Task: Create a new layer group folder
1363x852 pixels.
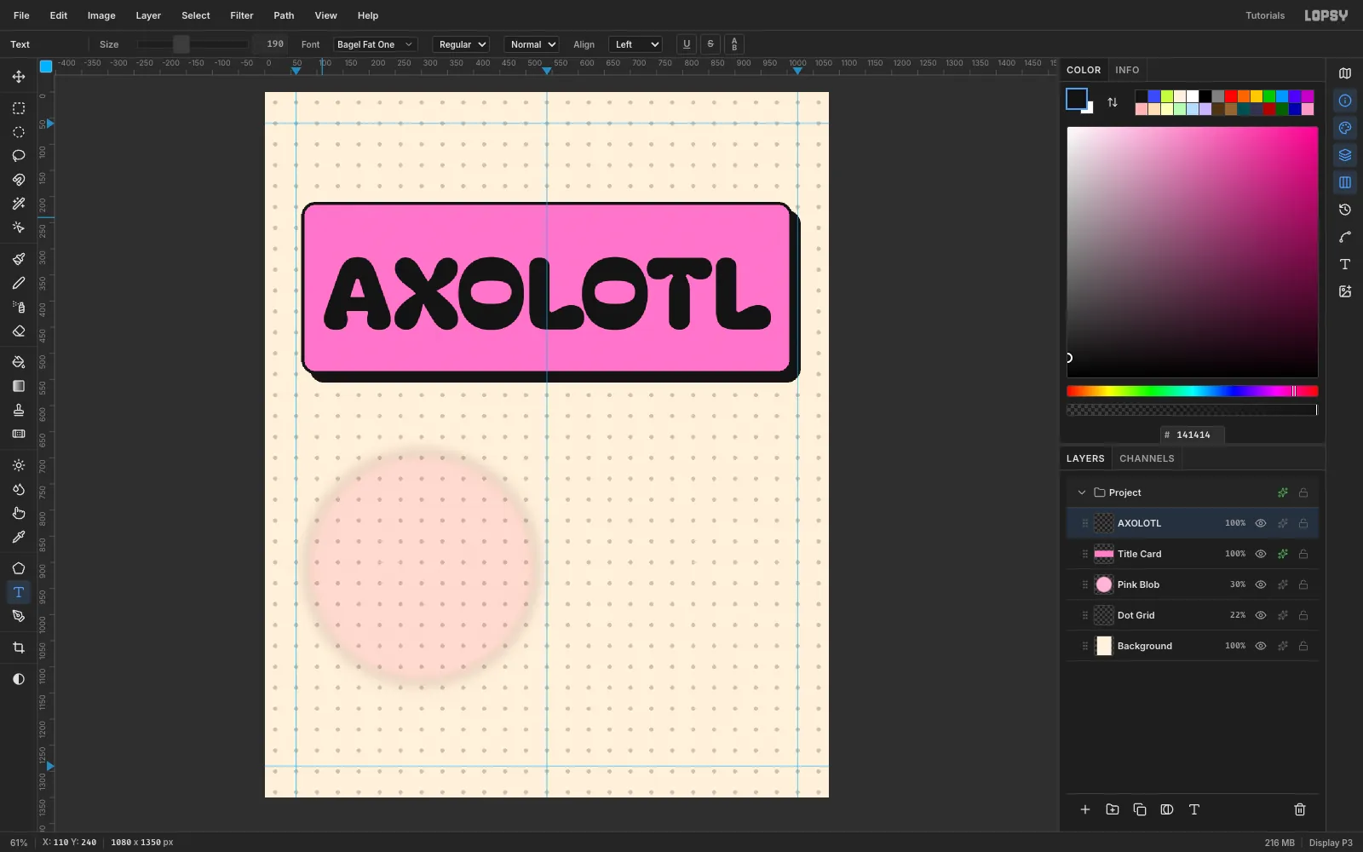Action: [x=1113, y=809]
